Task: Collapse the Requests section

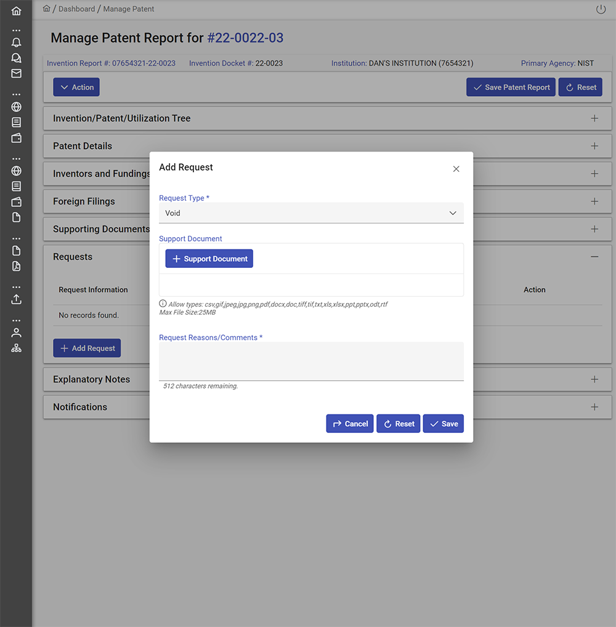Action: 594,257
